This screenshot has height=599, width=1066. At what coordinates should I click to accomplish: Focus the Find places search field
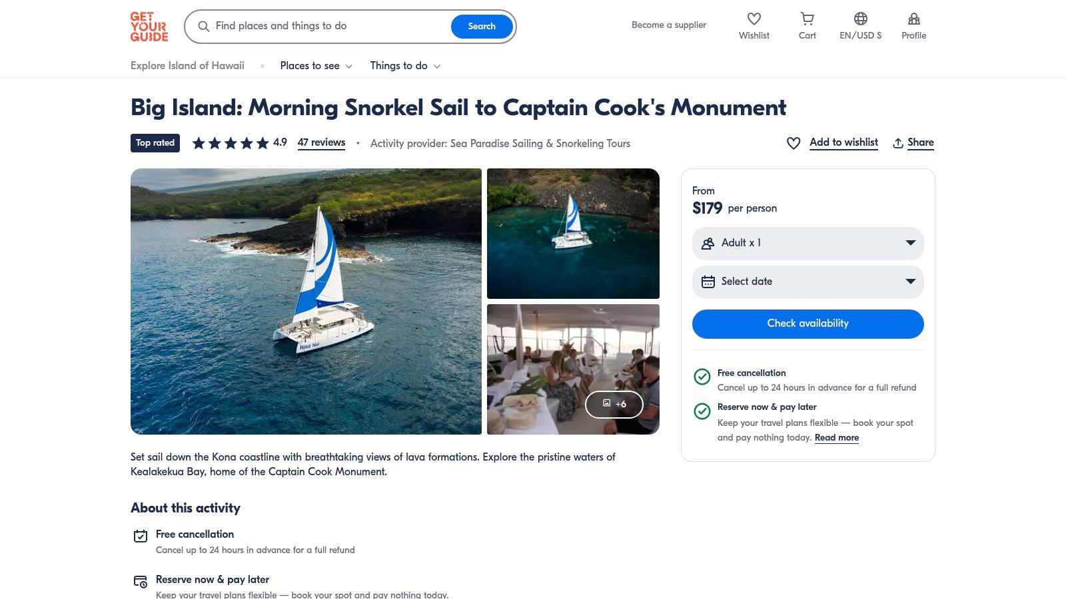(x=326, y=27)
